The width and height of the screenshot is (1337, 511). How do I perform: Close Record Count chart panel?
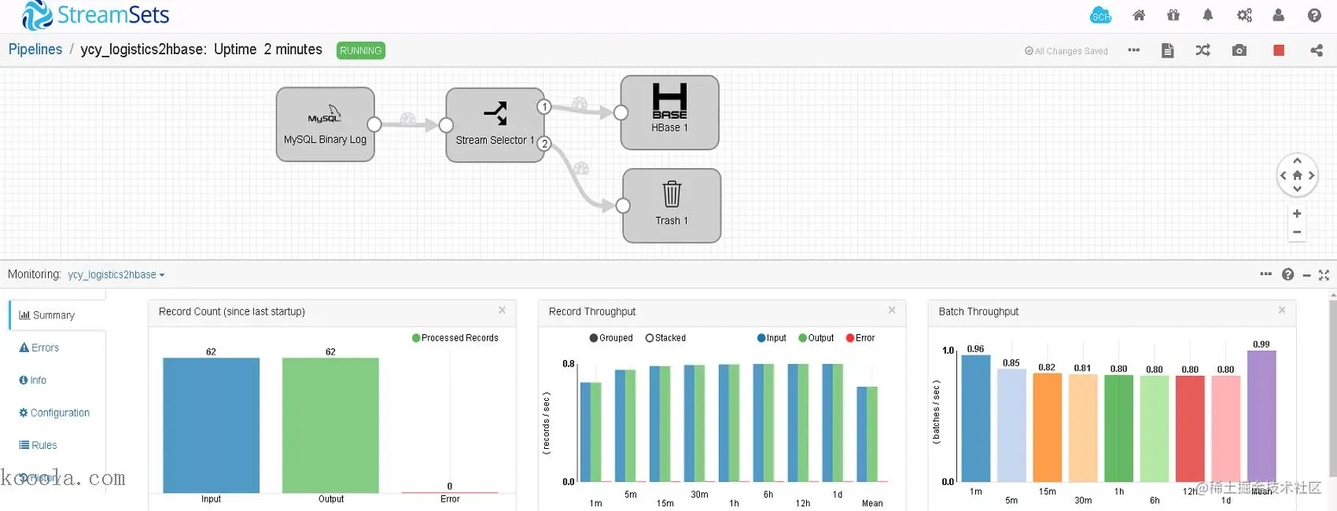(502, 311)
